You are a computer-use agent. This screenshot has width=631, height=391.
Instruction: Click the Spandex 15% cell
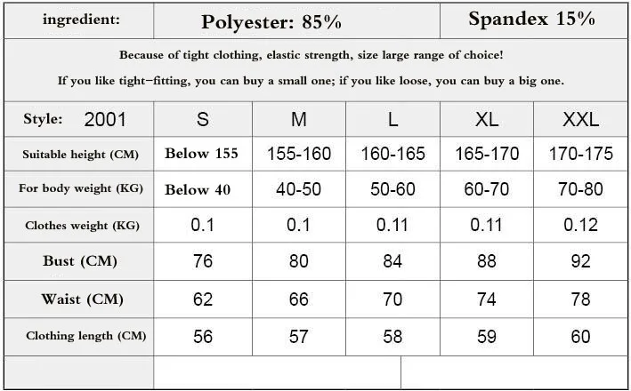point(533,20)
